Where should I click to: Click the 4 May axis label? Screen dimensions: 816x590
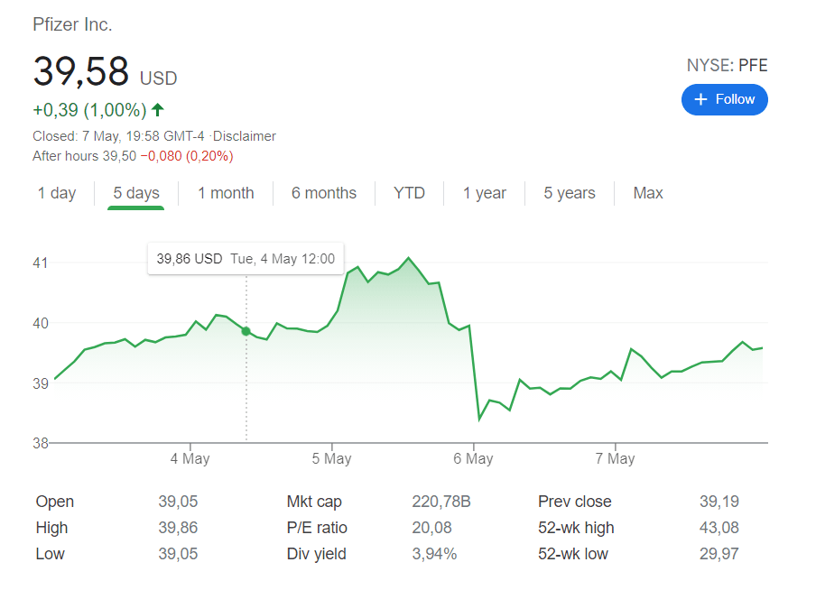190,458
